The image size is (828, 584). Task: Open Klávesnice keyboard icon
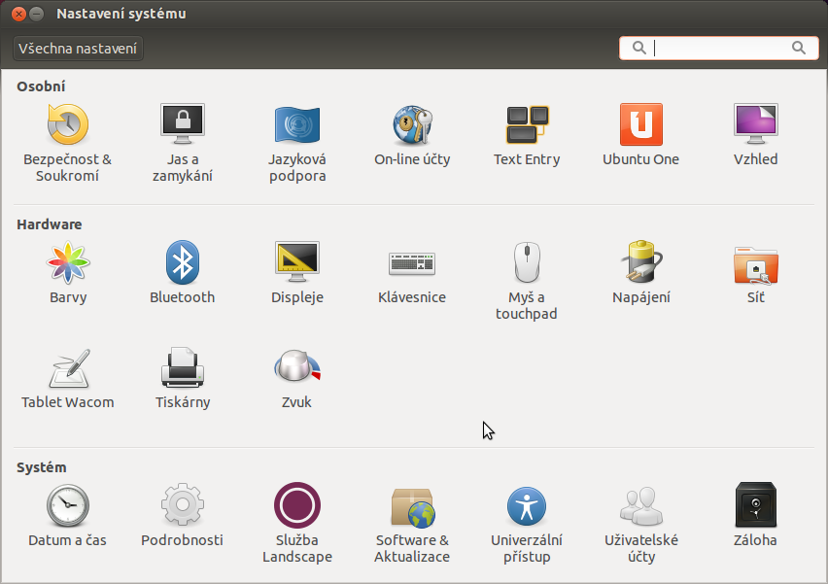[x=412, y=263]
